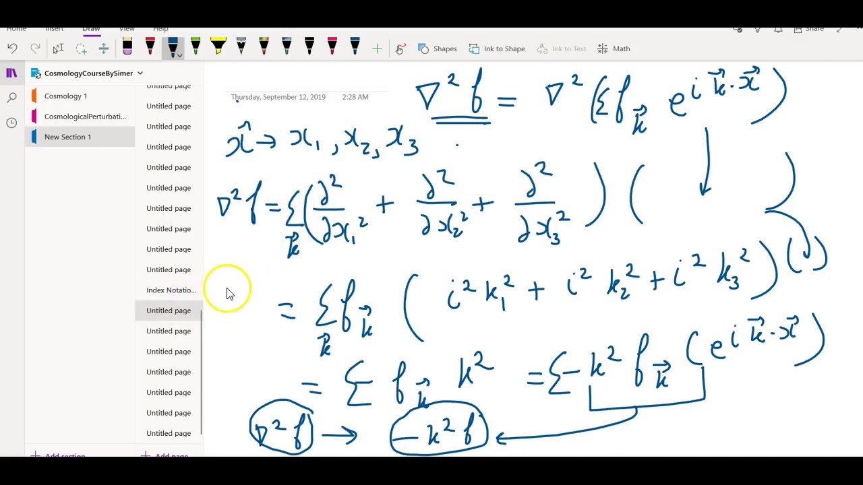Switch to the View ribbon tab
The height and width of the screenshot is (485, 863).
[127, 29]
